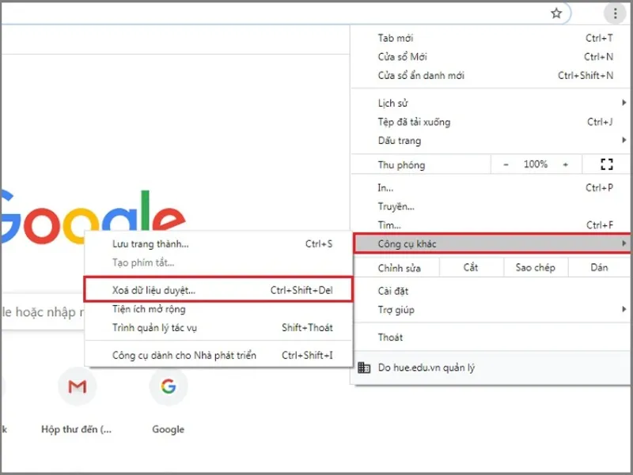Open "Cài đặt" from the menu
The image size is (633, 475).
coord(394,291)
